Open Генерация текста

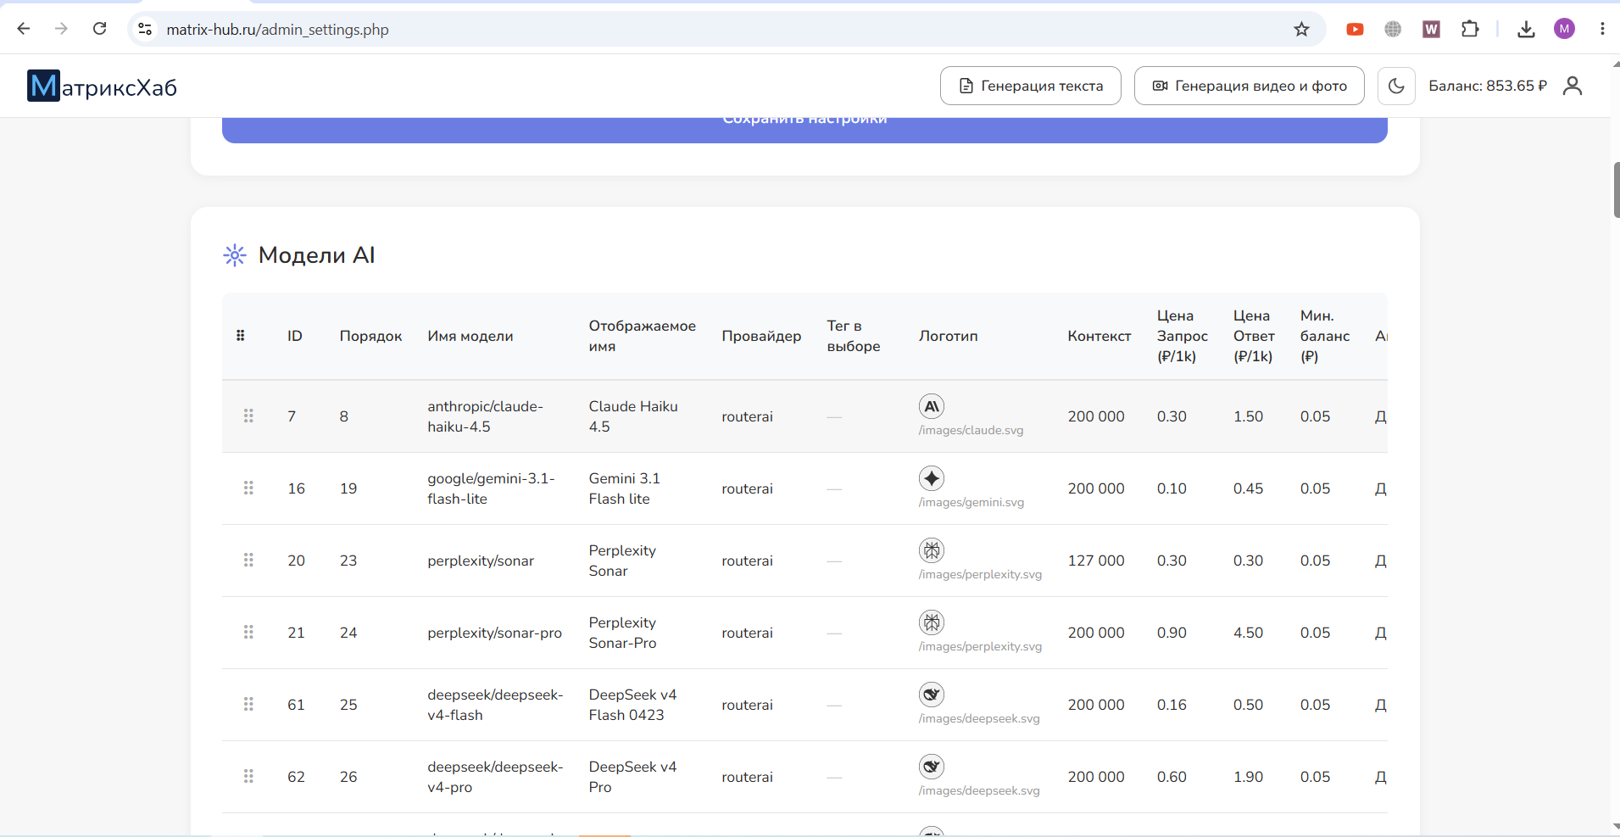click(1030, 86)
